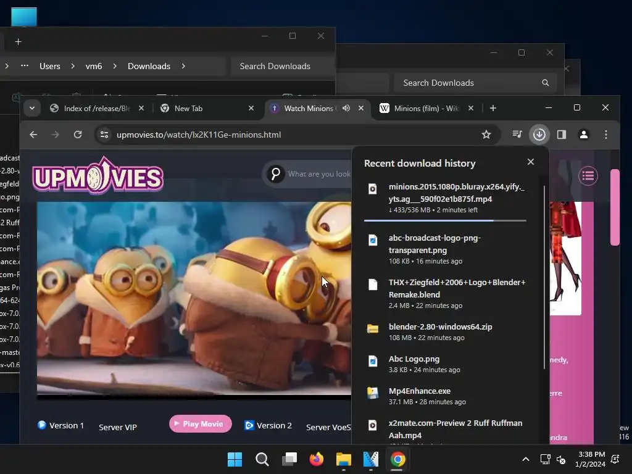Open blender-2.80-windows64.zip download
632x474 pixels.
tap(446, 331)
